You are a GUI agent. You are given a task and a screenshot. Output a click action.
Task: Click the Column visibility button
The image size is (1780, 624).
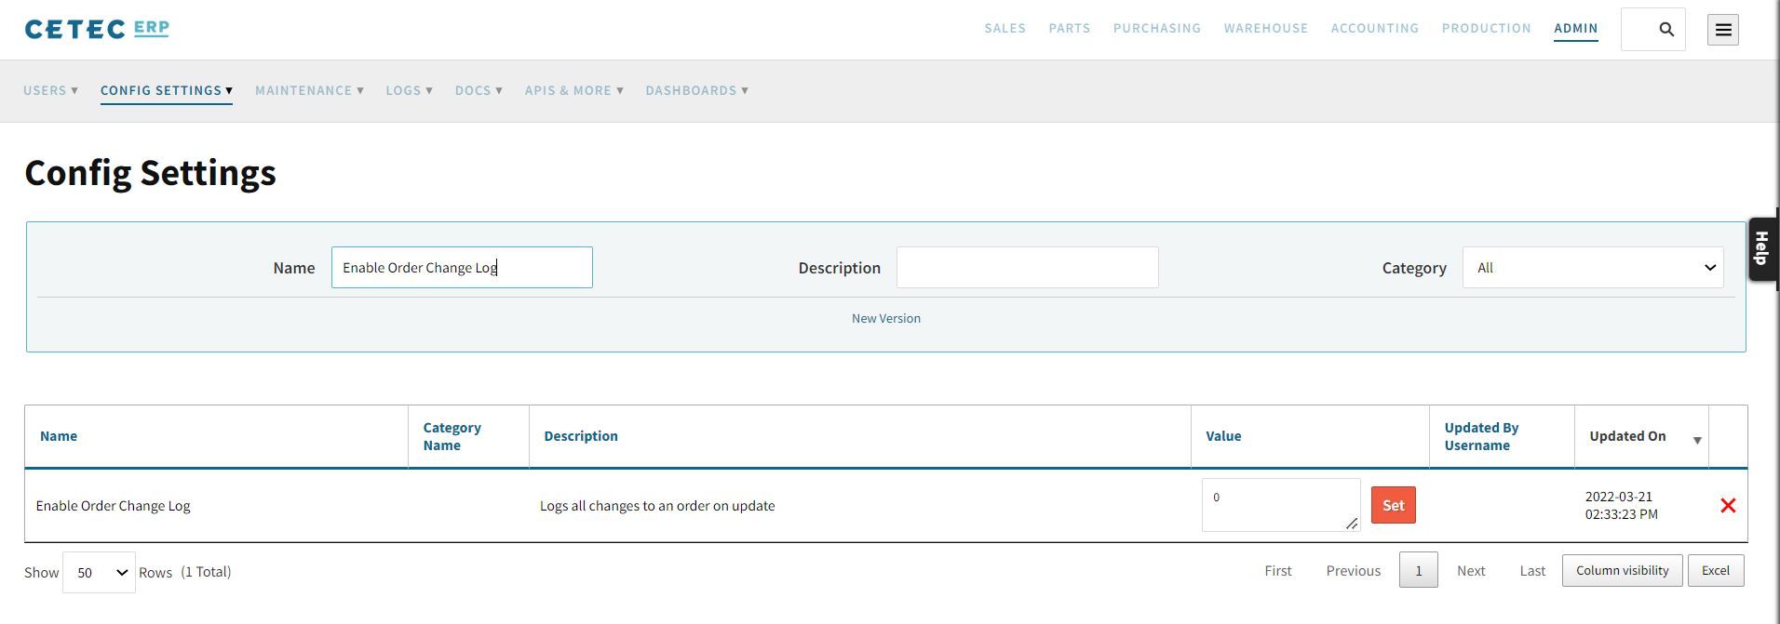1622,571
